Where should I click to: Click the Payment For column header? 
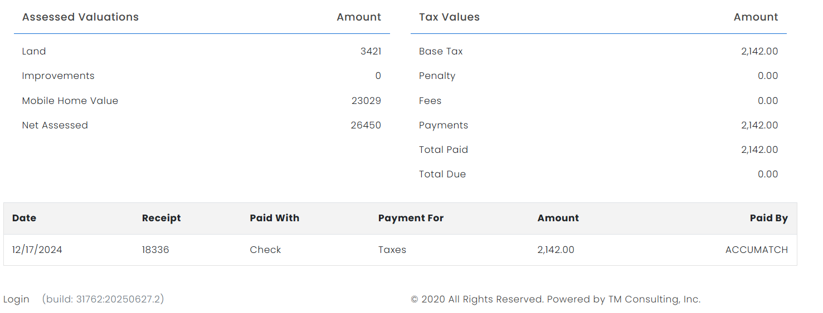point(411,218)
